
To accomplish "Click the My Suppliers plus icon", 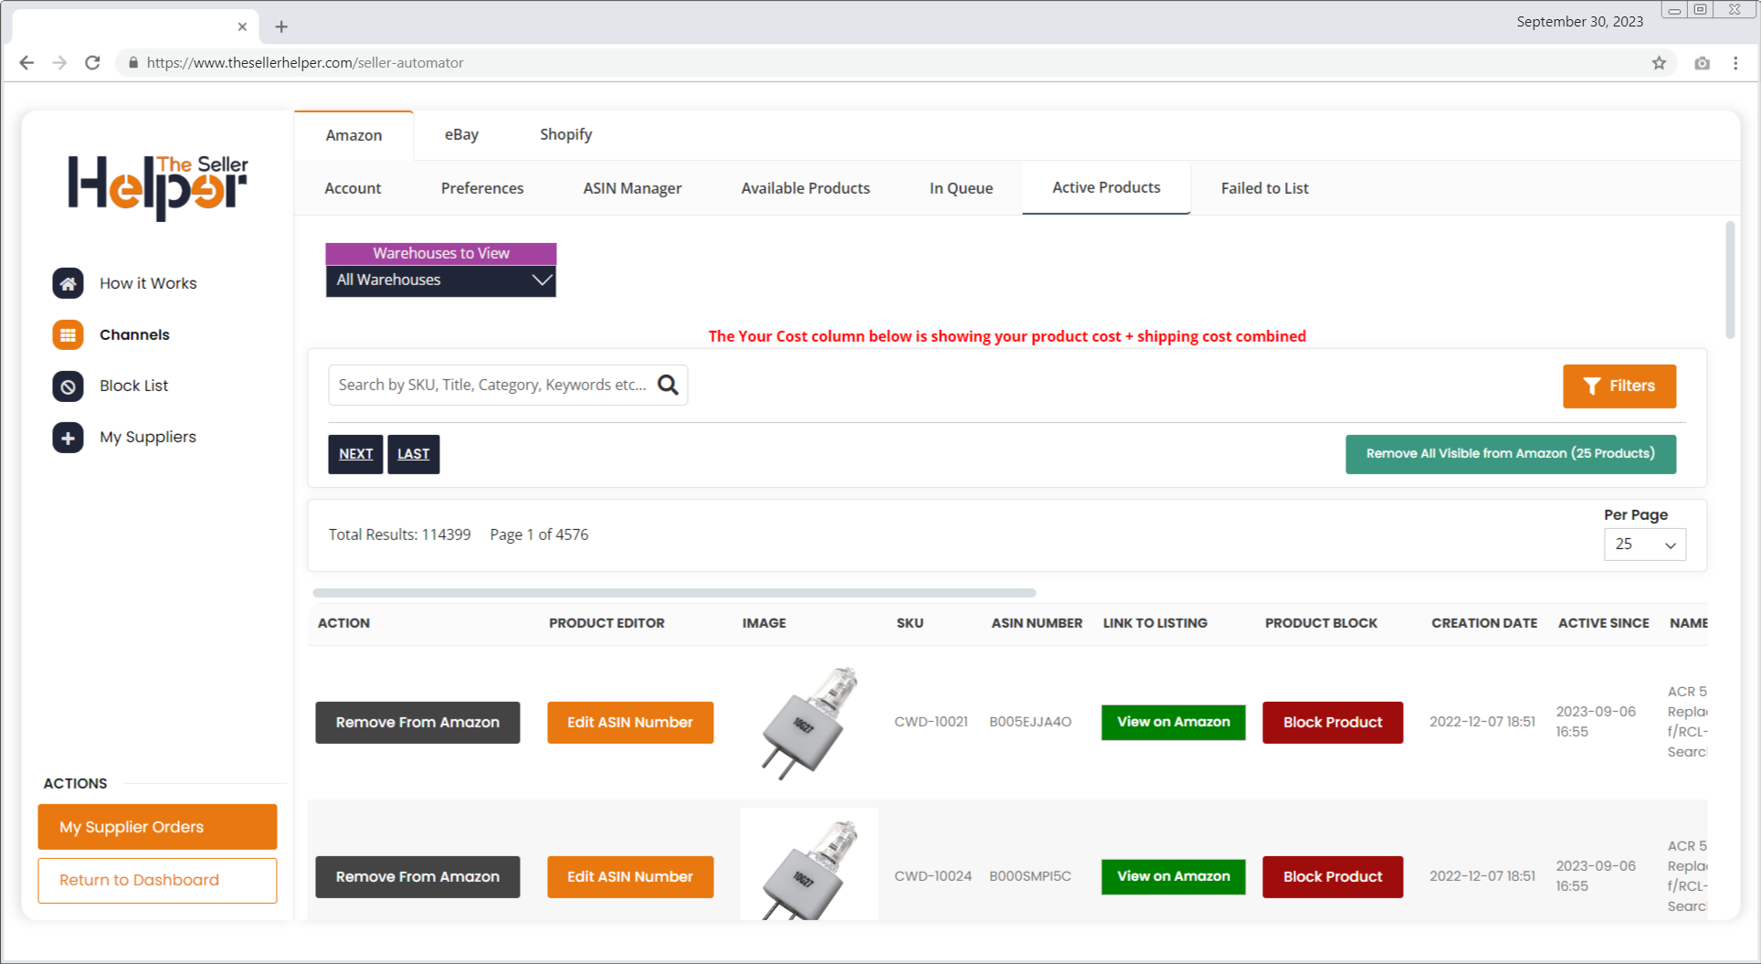I will 68,437.
